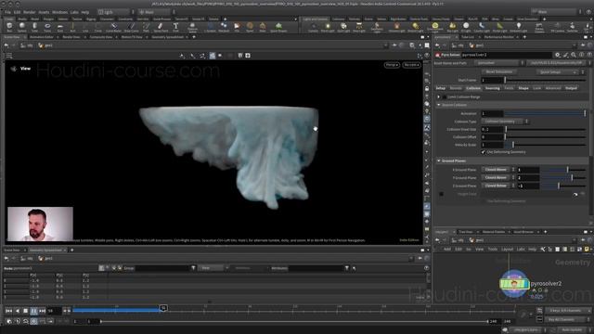Select the Spray Paint shelf tool

(x=161, y=27)
